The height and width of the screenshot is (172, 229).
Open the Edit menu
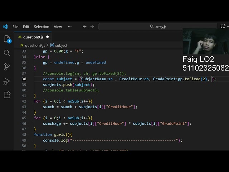pyautogui.click(x=26, y=27)
